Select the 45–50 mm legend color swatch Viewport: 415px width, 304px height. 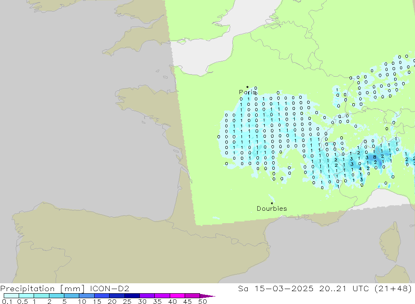tap(193, 296)
